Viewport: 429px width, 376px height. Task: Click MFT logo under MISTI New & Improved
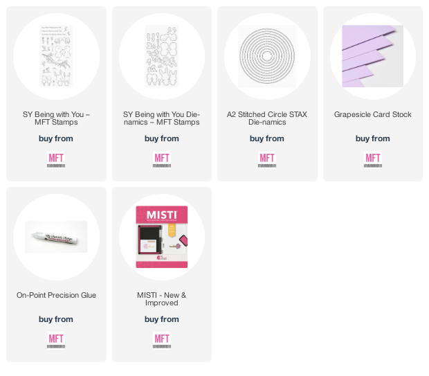pyautogui.click(x=162, y=341)
